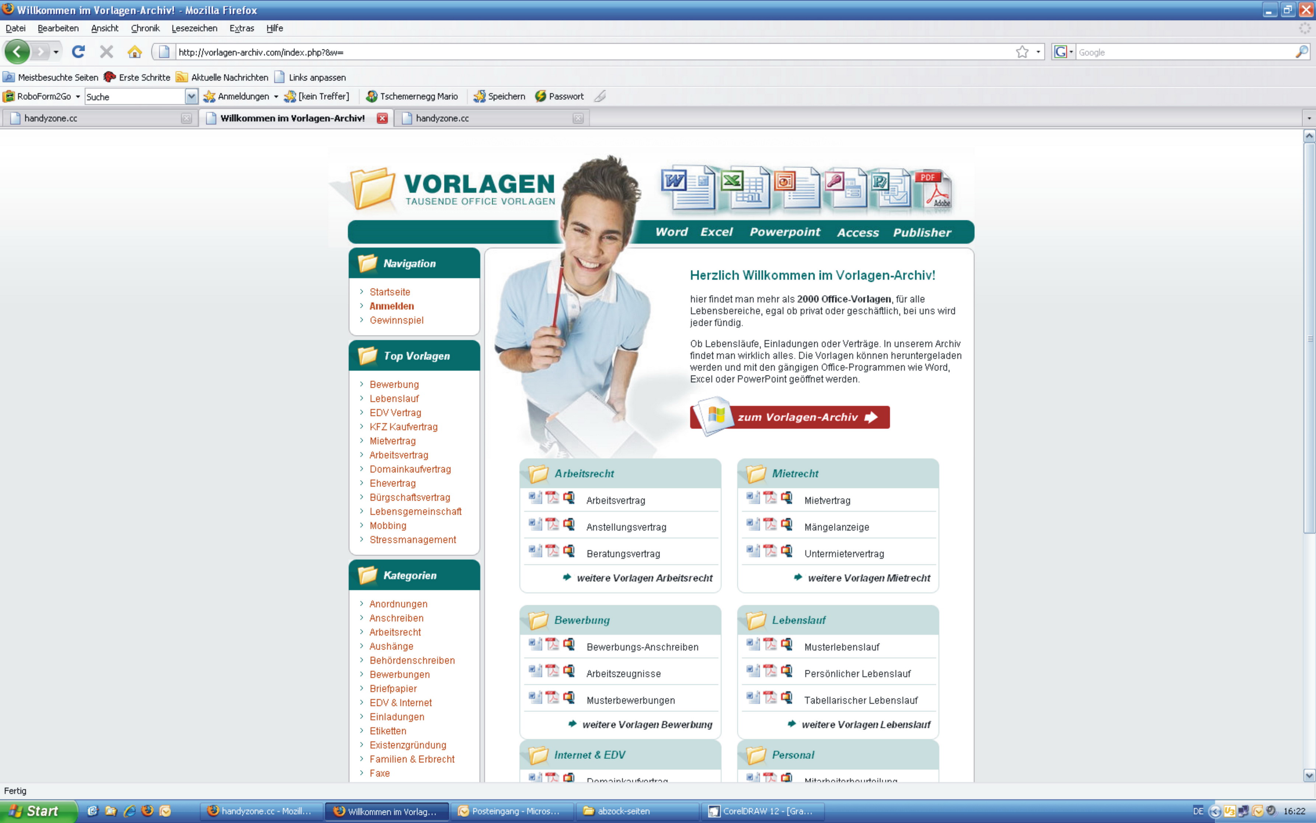
Task: Download Arbeitsvertrag as PDF icon
Action: click(x=552, y=498)
